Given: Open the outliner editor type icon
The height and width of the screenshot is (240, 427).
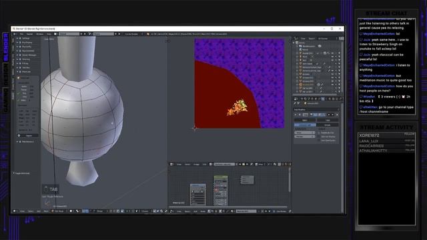Looking at the screenshot, I should tap(296, 39).
